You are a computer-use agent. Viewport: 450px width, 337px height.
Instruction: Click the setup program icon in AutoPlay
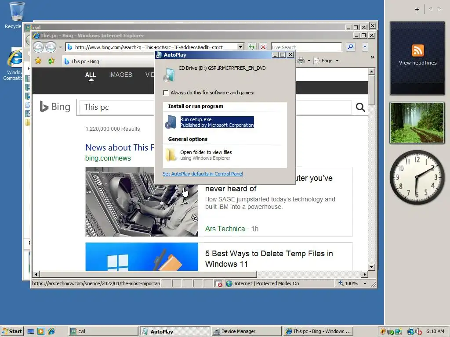pyautogui.click(x=171, y=122)
